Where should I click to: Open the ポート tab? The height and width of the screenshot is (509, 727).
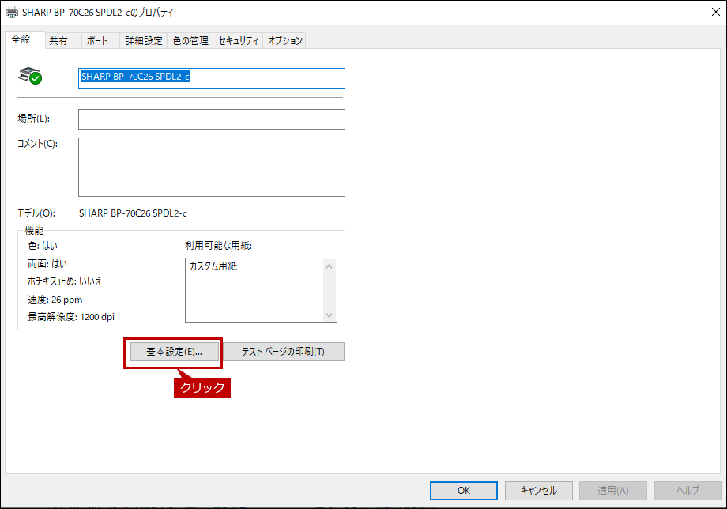coord(97,41)
